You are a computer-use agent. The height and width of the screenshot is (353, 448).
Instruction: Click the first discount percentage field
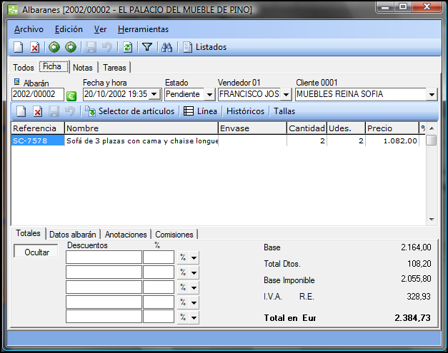pos(159,257)
